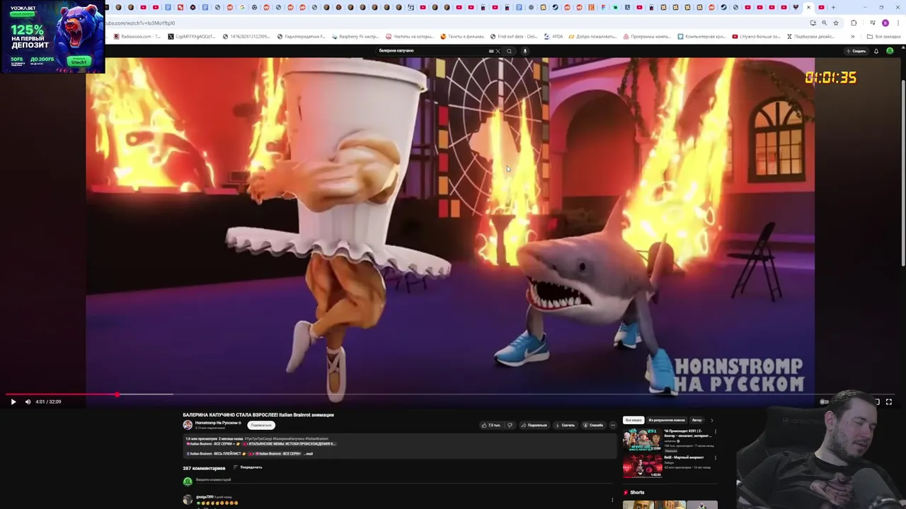Play the paused YouTube video
The height and width of the screenshot is (509, 906).
(13, 402)
